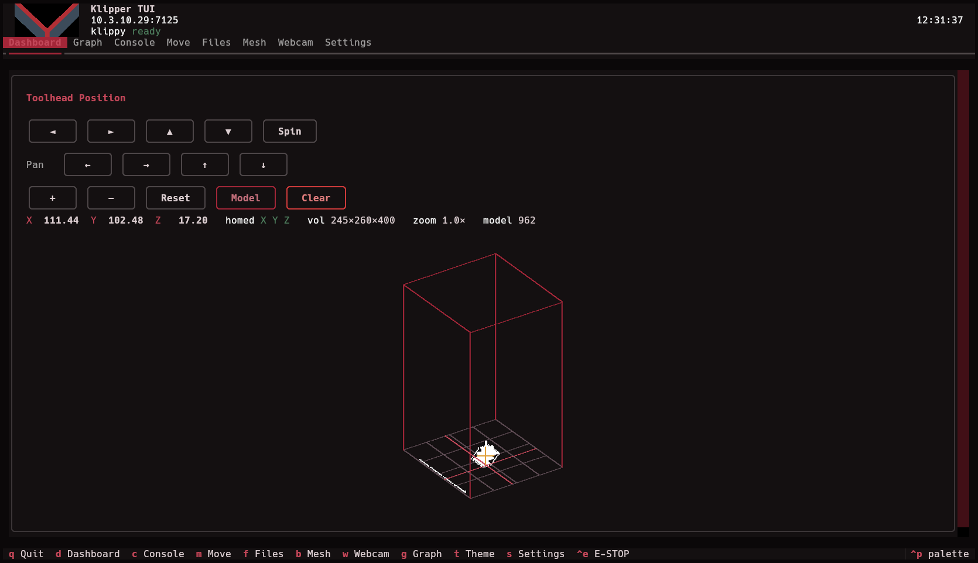Click the 'vol 245×260×400' readout

click(x=351, y=220)
